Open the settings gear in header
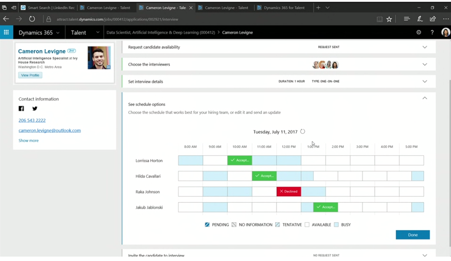Screen dimensions: 451x261 pos(419,32)
